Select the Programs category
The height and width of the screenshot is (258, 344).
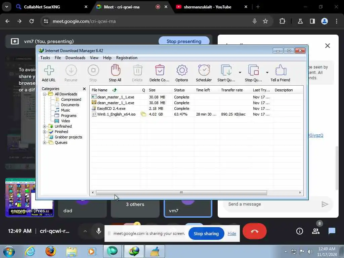69,116
